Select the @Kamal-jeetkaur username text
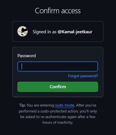The width and height of the screenshot is (116, 135). (75, 32)
